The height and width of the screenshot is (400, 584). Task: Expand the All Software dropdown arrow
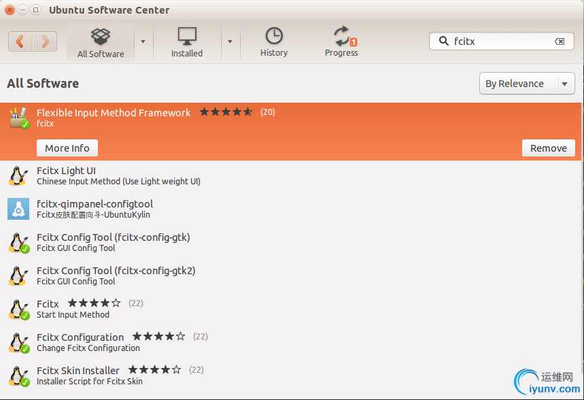143,41
